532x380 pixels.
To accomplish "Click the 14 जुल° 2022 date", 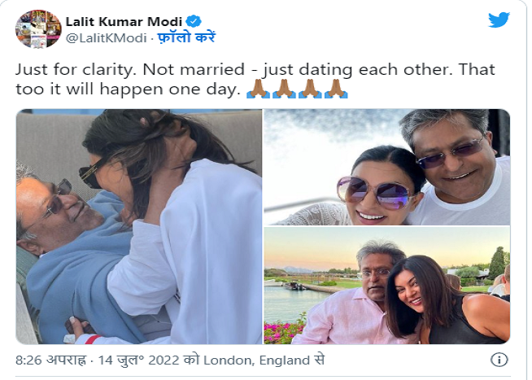I will [139, 360].
